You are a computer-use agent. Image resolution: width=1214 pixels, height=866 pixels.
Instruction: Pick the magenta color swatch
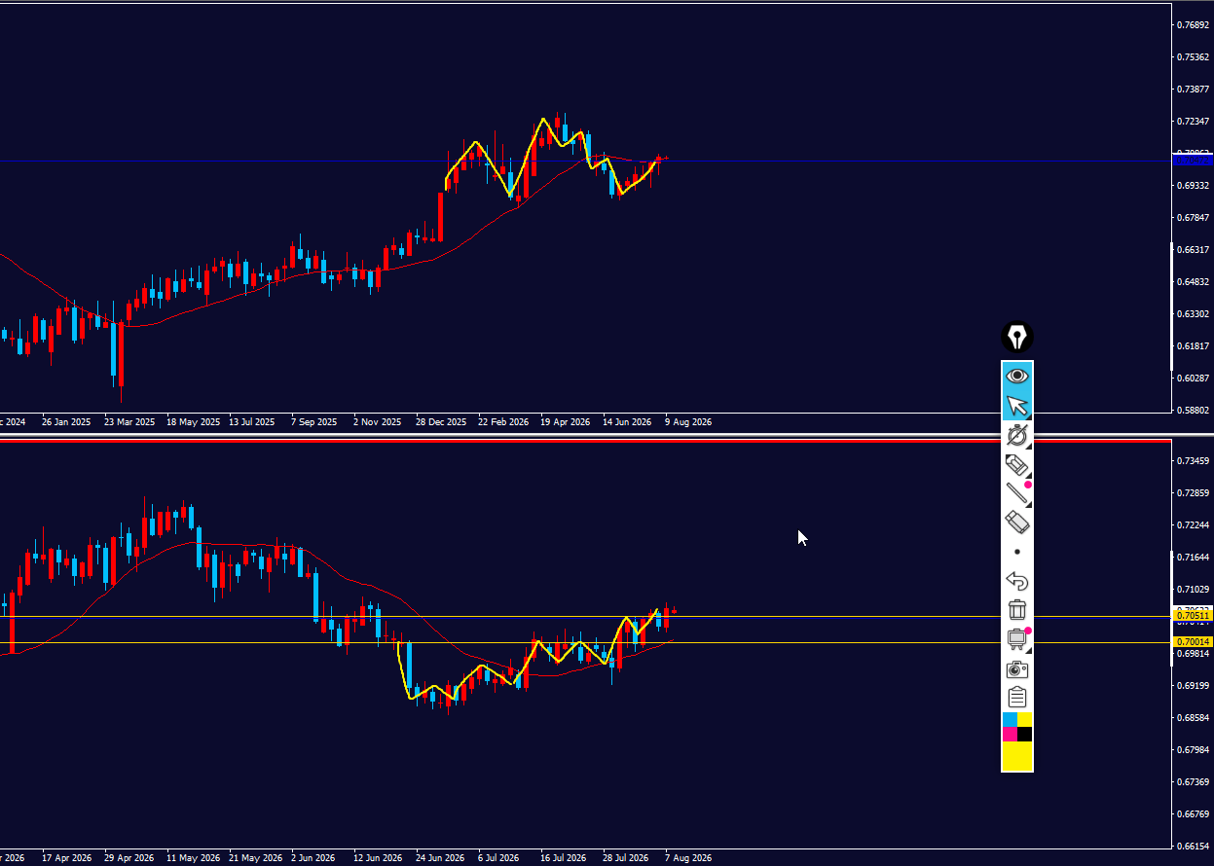coord(1010,734)
